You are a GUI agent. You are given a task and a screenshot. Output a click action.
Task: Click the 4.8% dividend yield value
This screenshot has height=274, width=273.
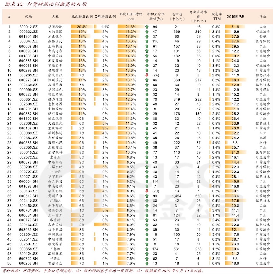coord(216,186)
